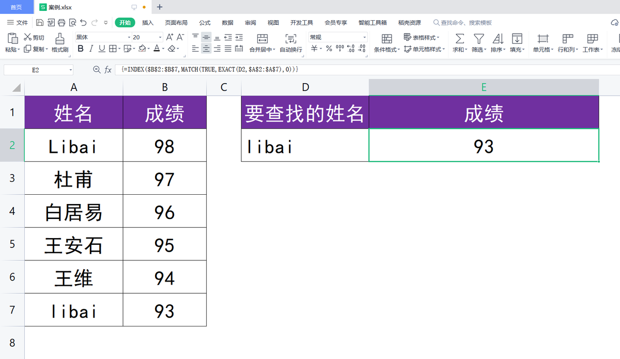This screenshot has height=359, width=620.
Task: Click the Conditional Formatting (条件格式) icon
Action: (x=386, y=39)
